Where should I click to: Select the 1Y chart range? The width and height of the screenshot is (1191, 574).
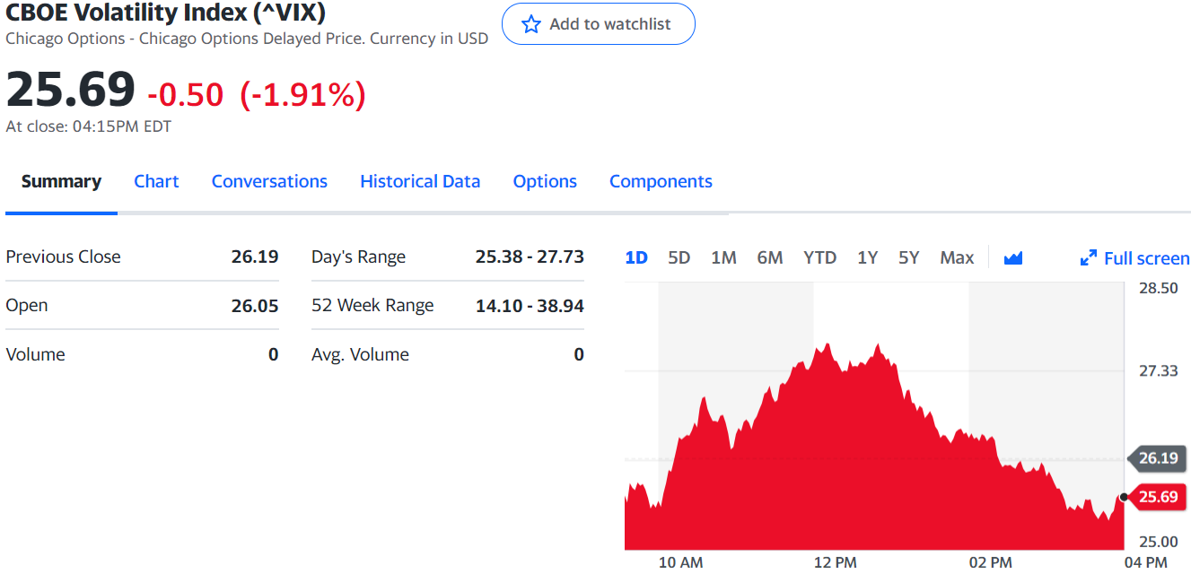pos(867,258)
